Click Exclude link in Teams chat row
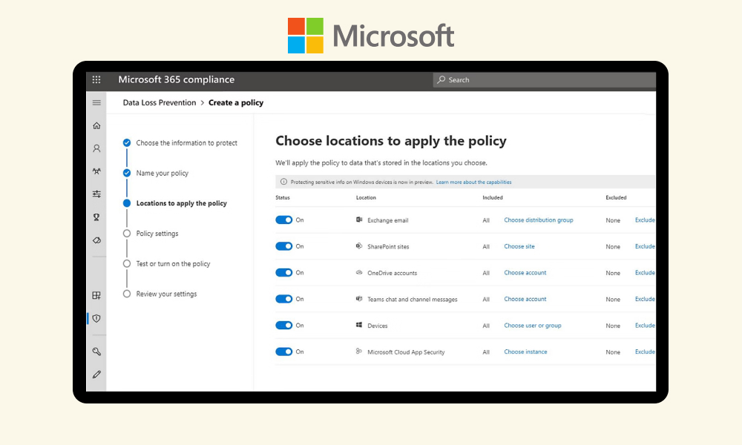 [645, 299]
